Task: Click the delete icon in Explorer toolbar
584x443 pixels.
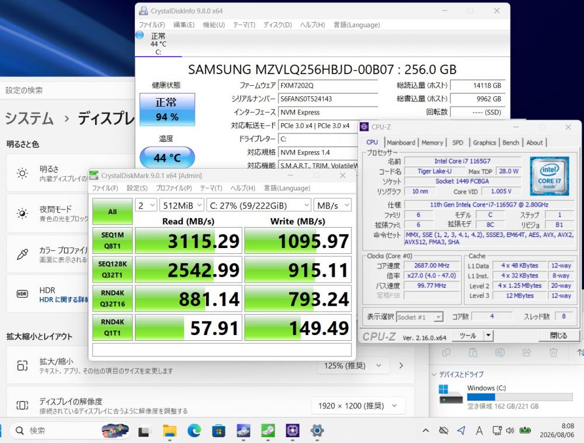Action: tap(554, 352)
